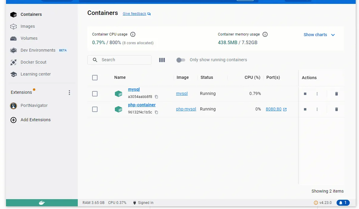Copy the mysql container ID
This screenshot has height=209, width=359.
(156, 97)
